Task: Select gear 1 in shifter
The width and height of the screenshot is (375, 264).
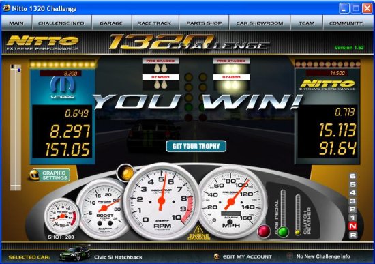Action: [353, 218]
